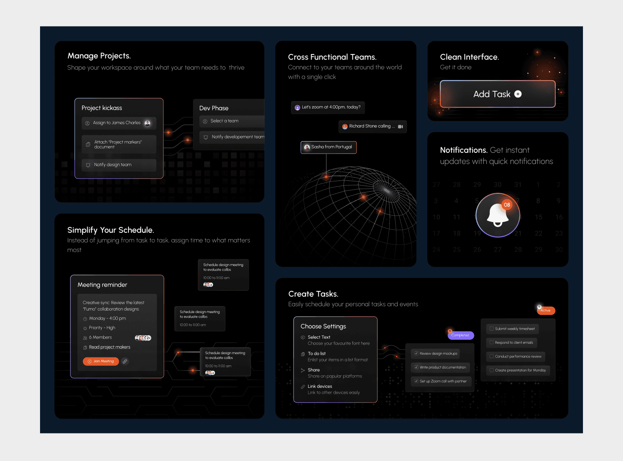Switch to the Active tab
Image resolution: width=623 pixels, height=461 pixels.
(x=546, y=310)
